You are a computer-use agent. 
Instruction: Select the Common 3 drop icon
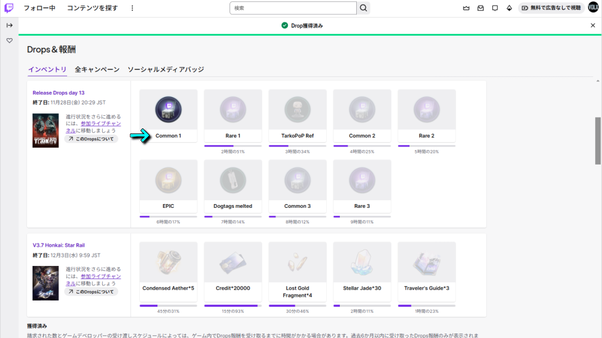pos(297,180)
